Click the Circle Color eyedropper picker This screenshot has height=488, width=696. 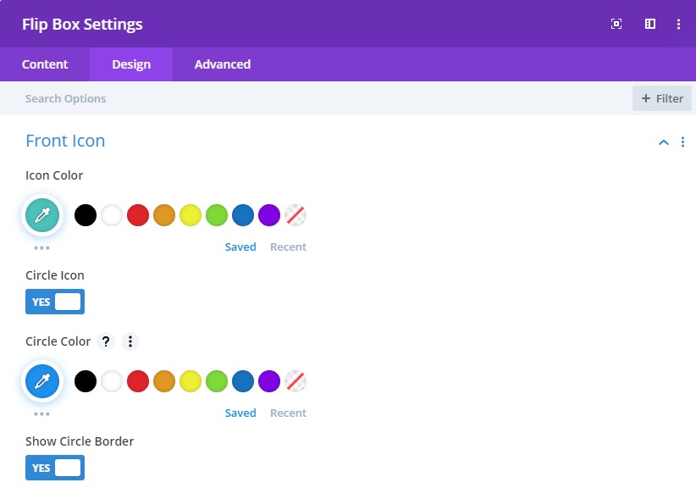(41, 382)
